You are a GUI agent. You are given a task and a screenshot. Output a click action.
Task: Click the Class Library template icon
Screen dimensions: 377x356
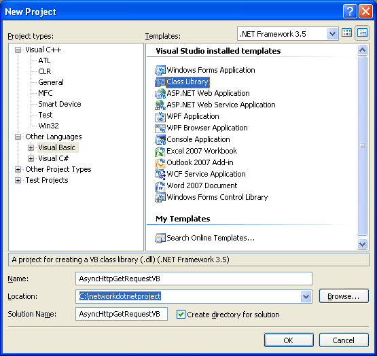point(160,82)
